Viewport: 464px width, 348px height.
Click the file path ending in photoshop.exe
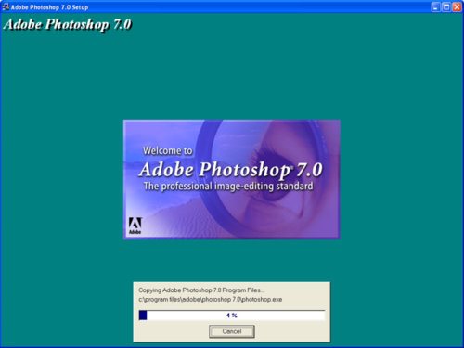(x=211, y=300)
